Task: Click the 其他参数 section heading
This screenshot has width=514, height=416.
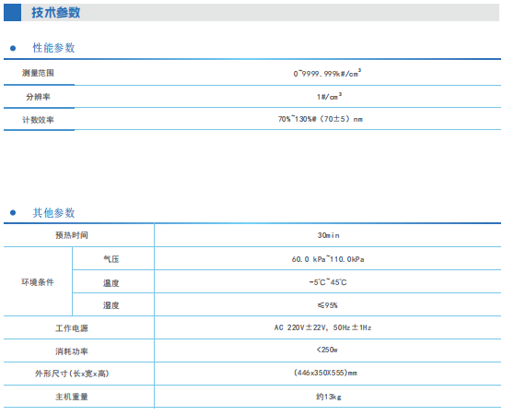Action: pos(53,213)
